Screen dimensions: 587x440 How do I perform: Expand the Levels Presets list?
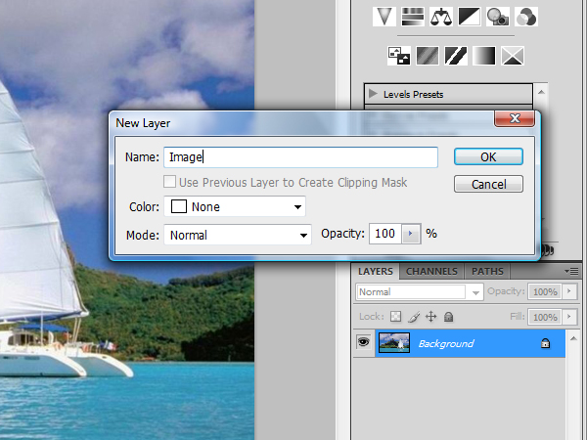pyautogui.click(x=373, y=93)
